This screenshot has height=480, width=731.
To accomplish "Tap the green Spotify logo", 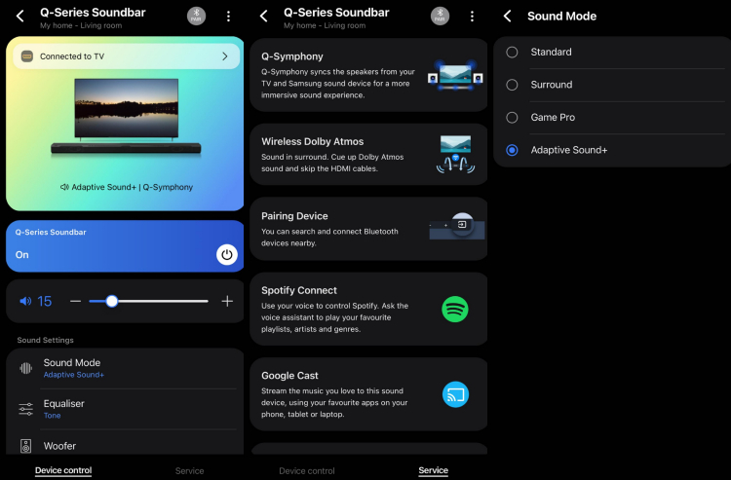I will [455, 310].
